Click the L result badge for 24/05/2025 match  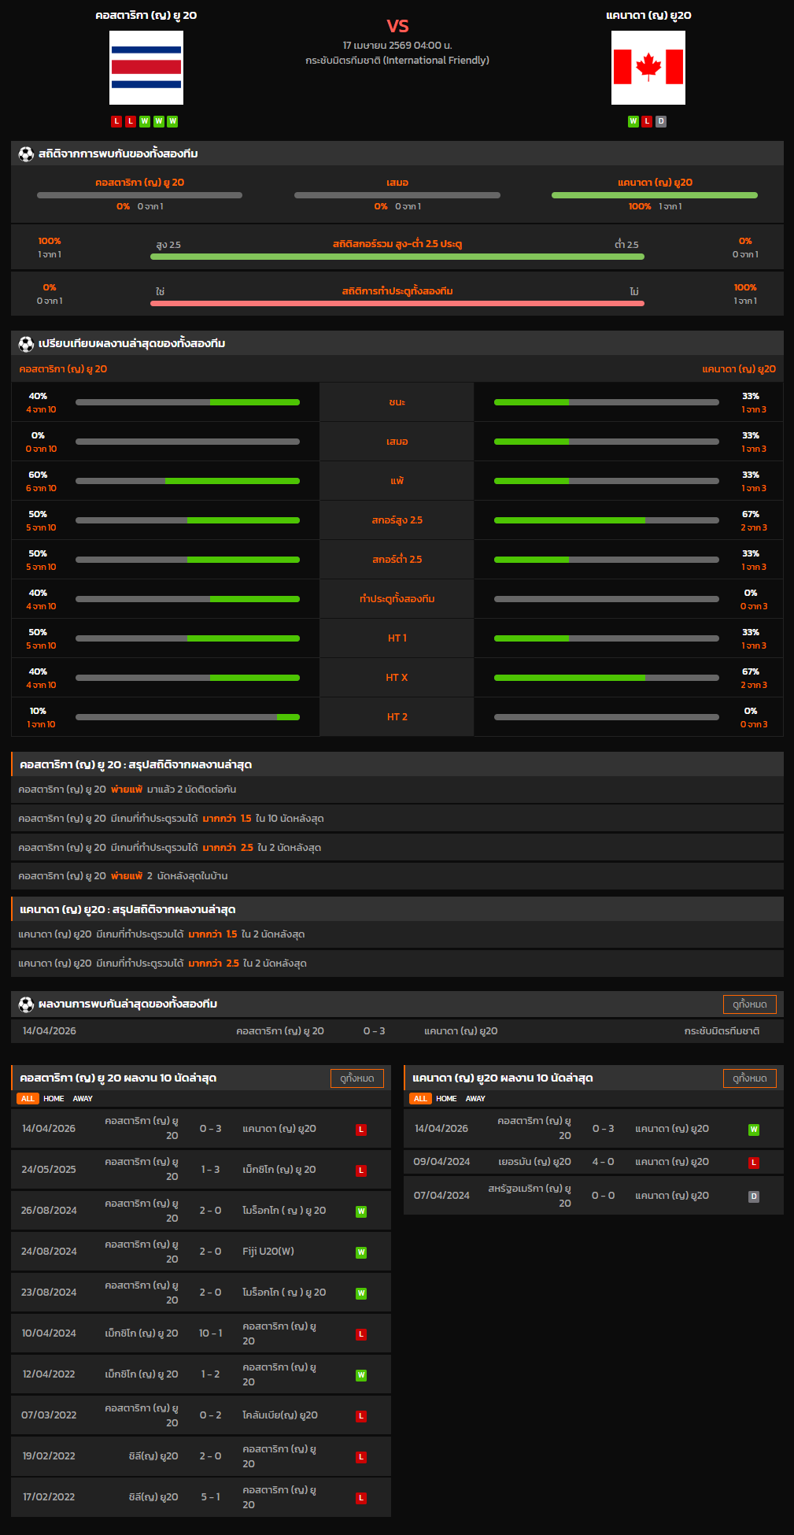tap(361, 1171)
